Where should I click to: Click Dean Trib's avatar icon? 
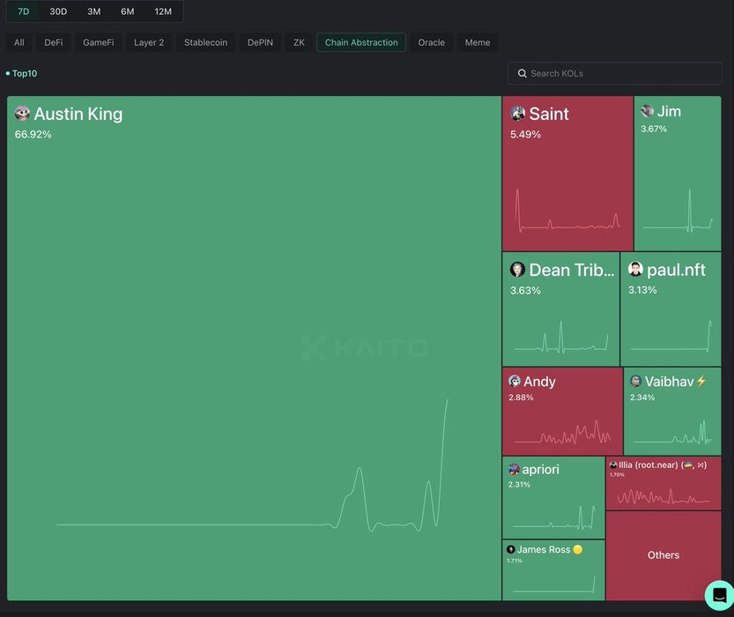[517, 270]
